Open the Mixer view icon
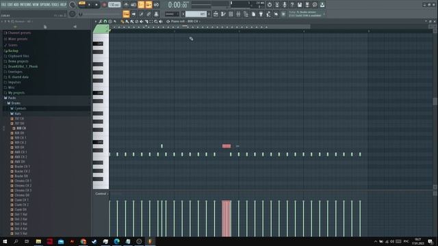Image resolution: width=438 pixels, height=246 pixels. pyautogui.click(x=238, y=14)
